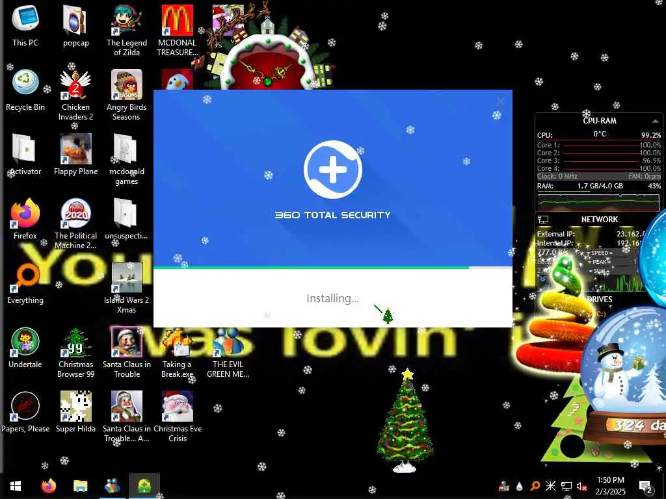The width and height of the screenshot is (666, 499).
Task: Close the 360 Total Security installer
Action: tap(501, 101)
